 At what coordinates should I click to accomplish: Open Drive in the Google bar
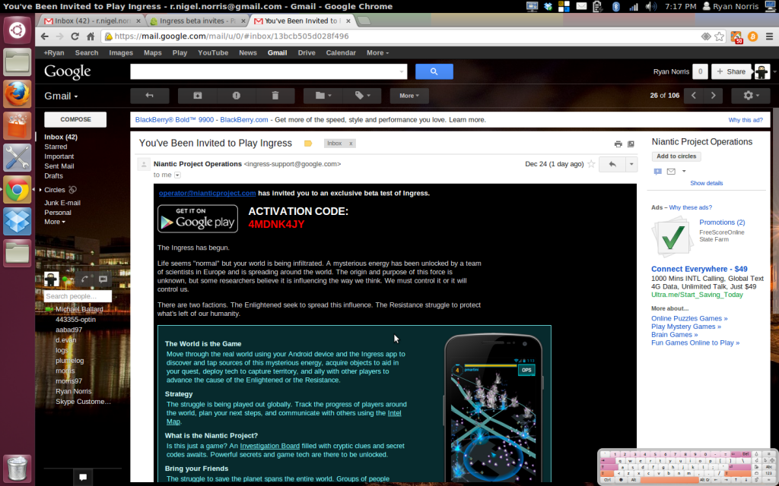(x=307, y=52)
